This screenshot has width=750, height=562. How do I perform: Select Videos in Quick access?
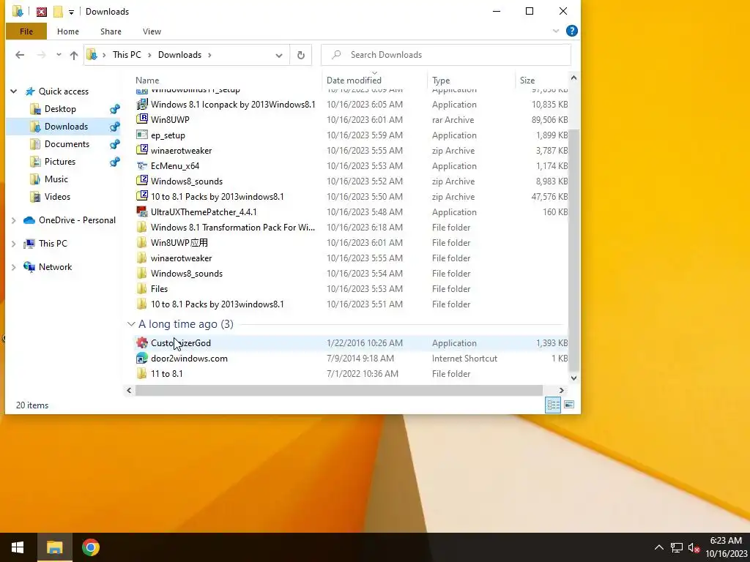point(57,197)
